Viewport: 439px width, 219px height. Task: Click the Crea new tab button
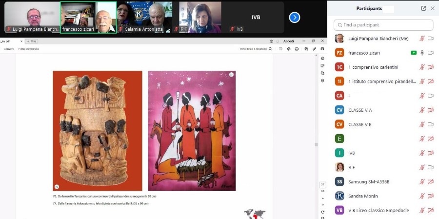point(31,41)
